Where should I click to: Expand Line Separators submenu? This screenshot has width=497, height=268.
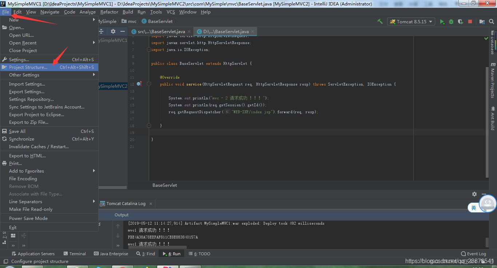[49, 201]
